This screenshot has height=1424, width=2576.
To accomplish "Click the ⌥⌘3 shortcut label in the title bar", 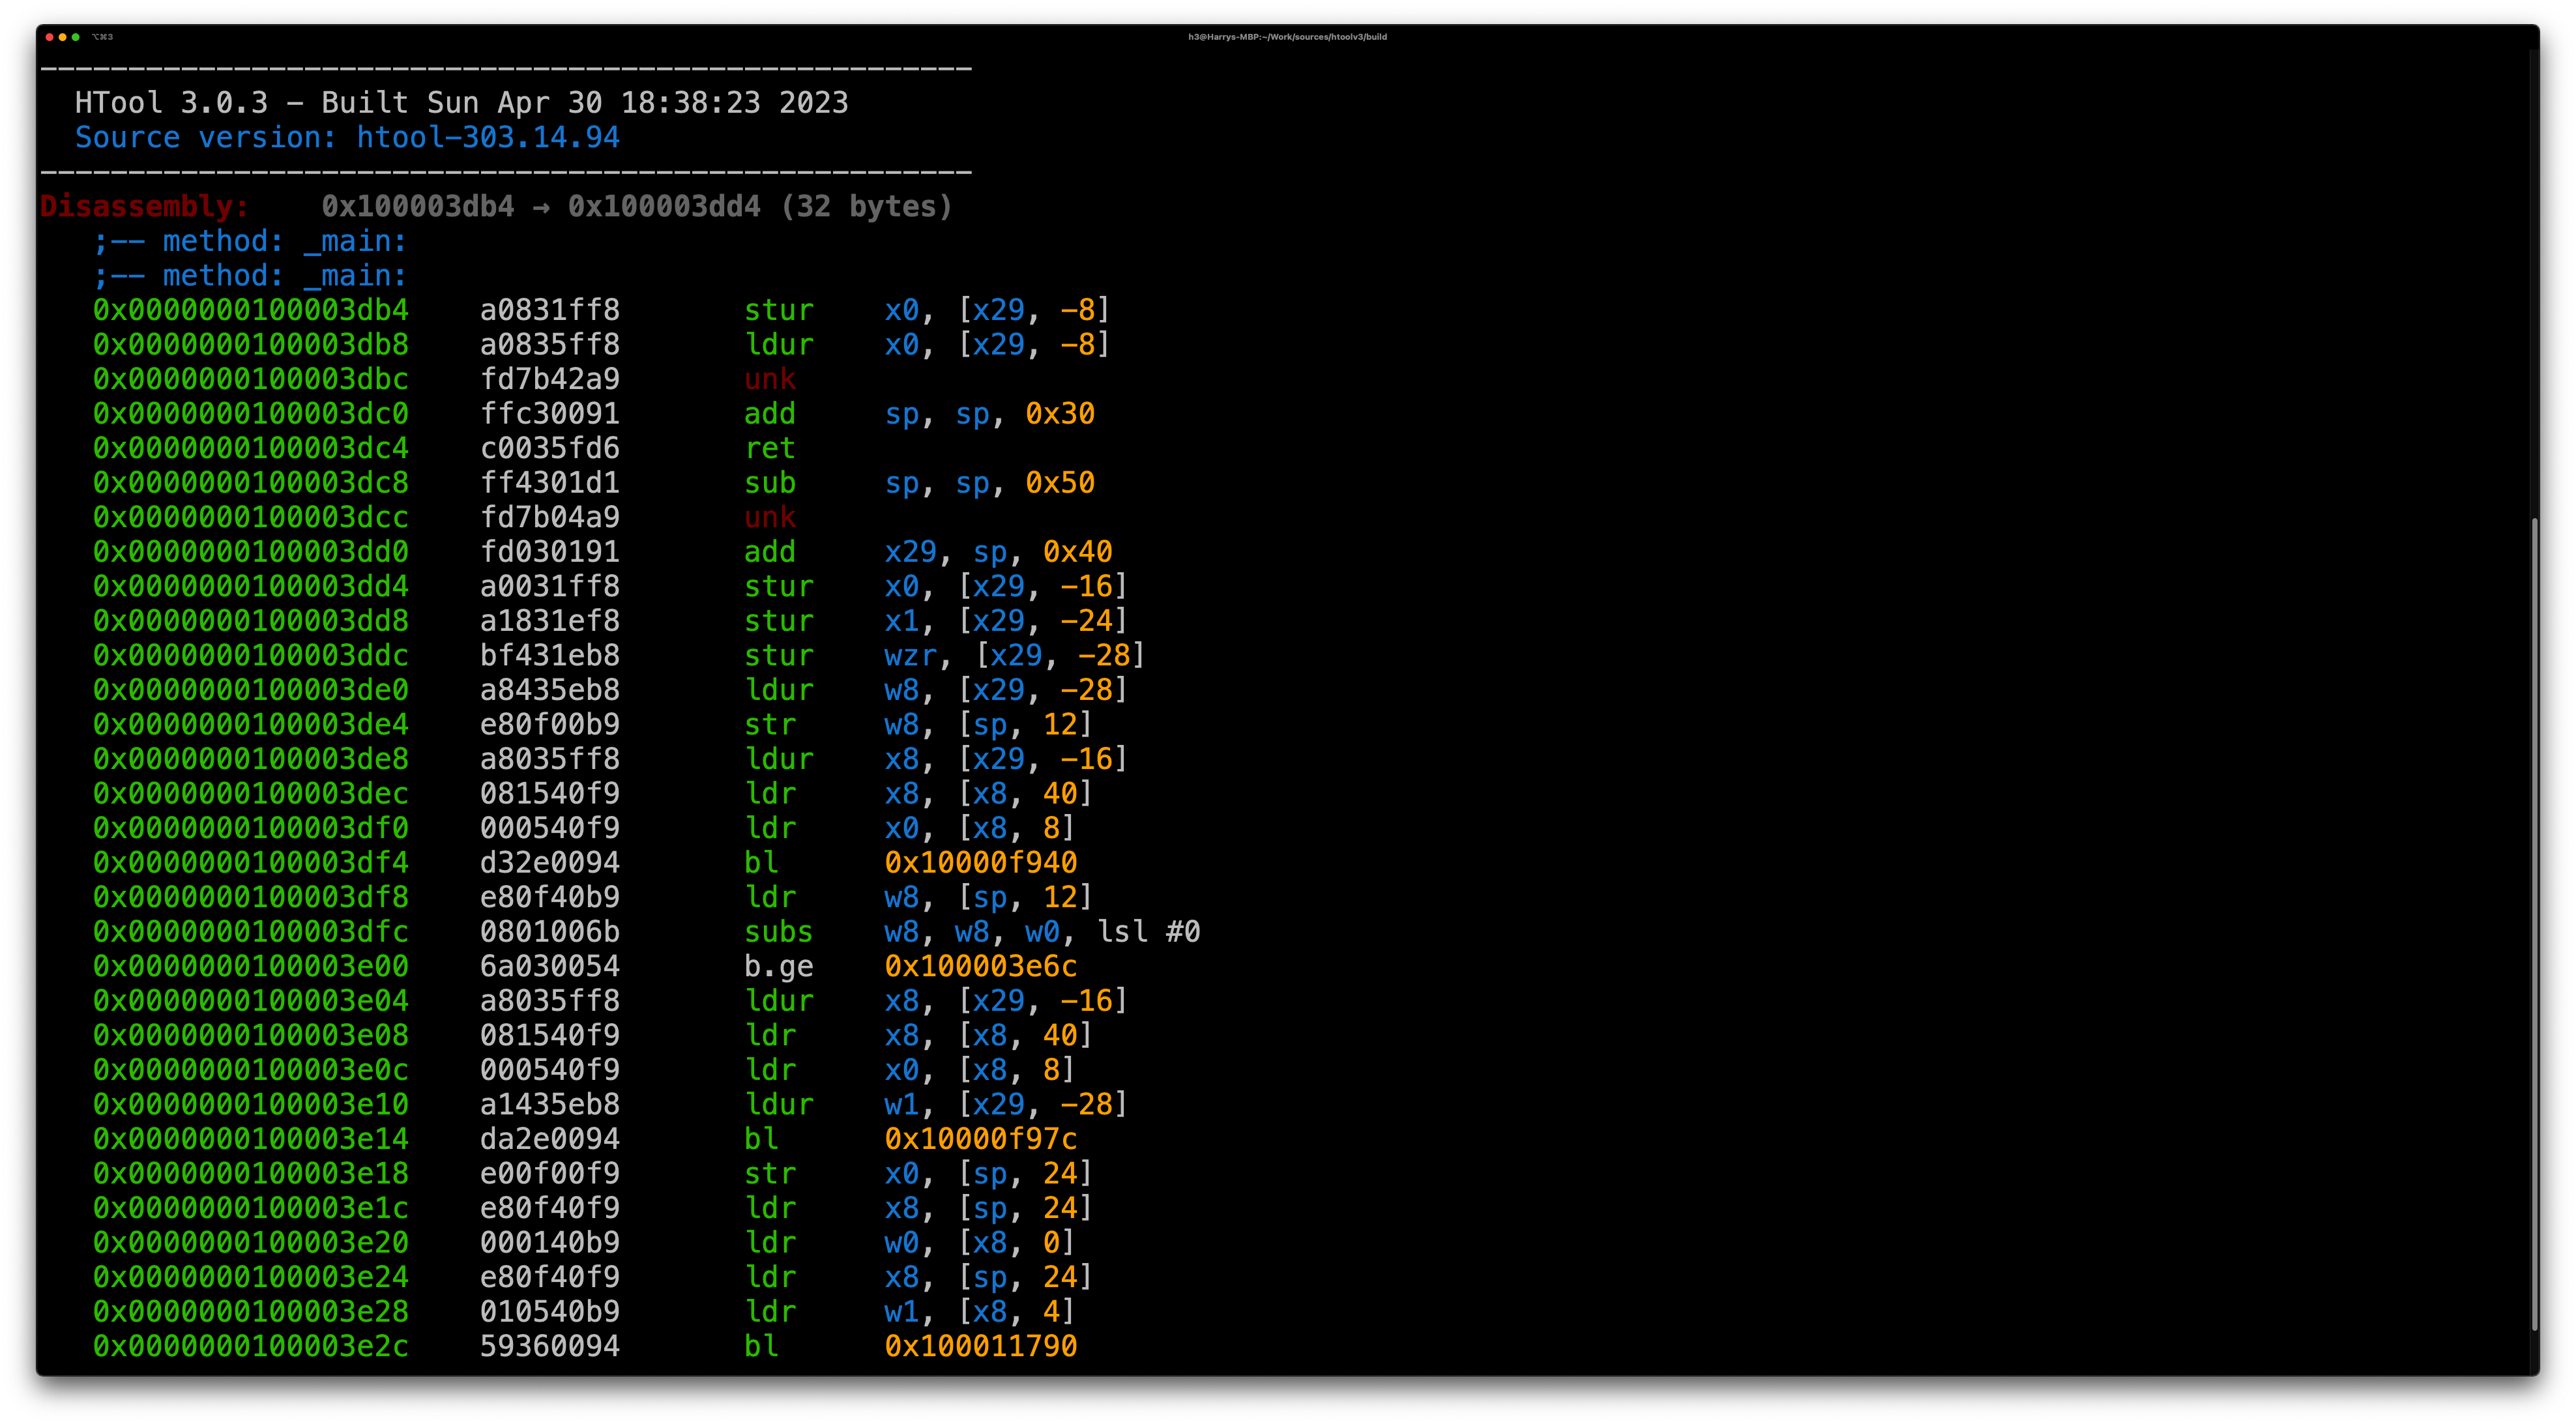I will click(103, 37).
